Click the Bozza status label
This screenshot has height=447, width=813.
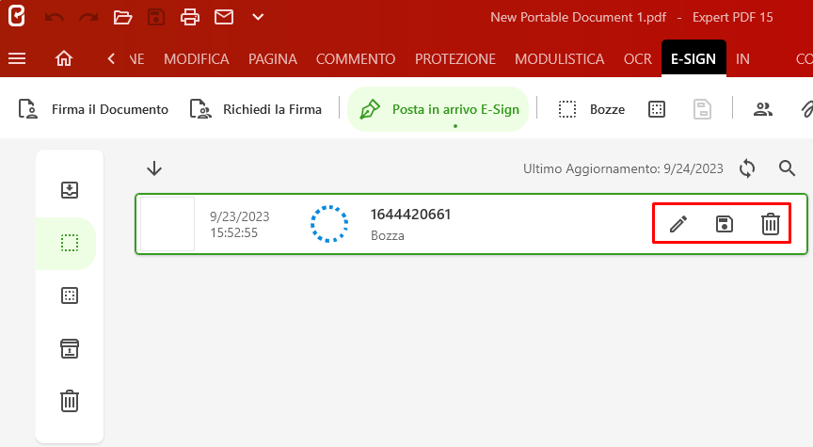[388, 235]
